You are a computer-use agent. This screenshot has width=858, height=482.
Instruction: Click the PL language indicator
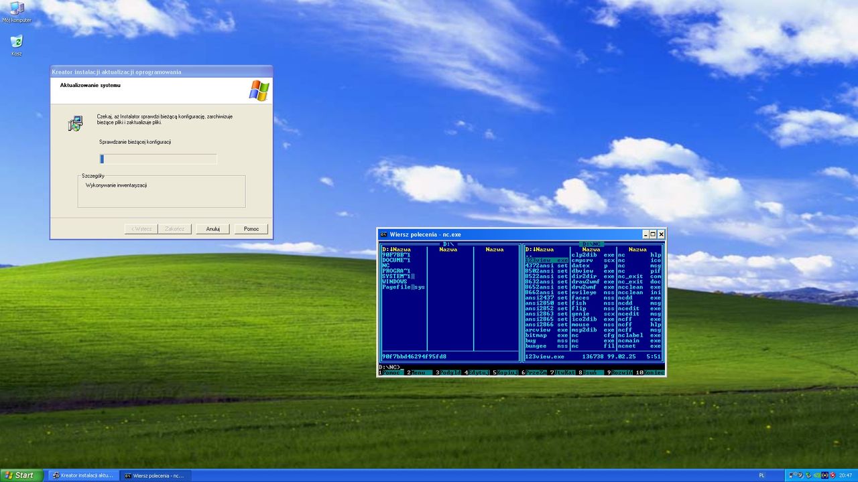pos(761,475)
